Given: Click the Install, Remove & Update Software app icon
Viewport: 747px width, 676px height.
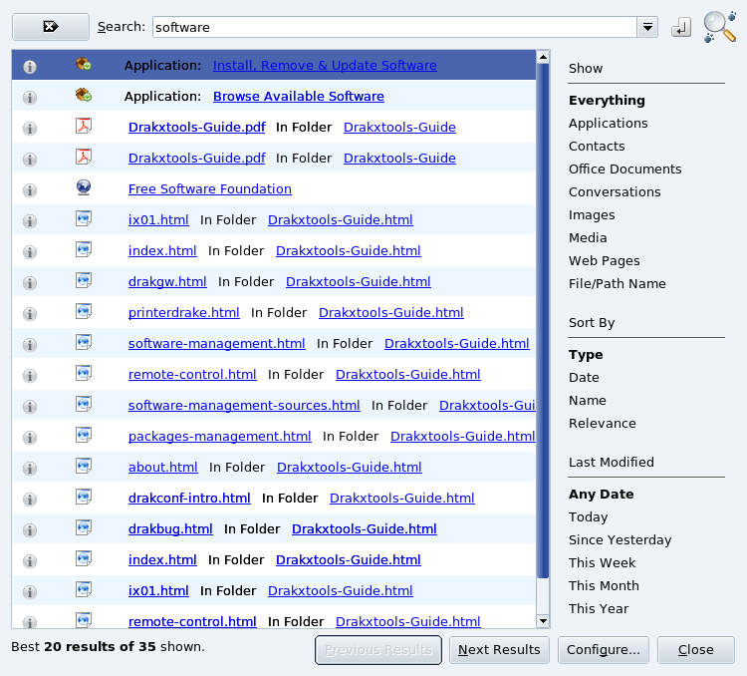Looking at the screenshot, I should (84, 65).
